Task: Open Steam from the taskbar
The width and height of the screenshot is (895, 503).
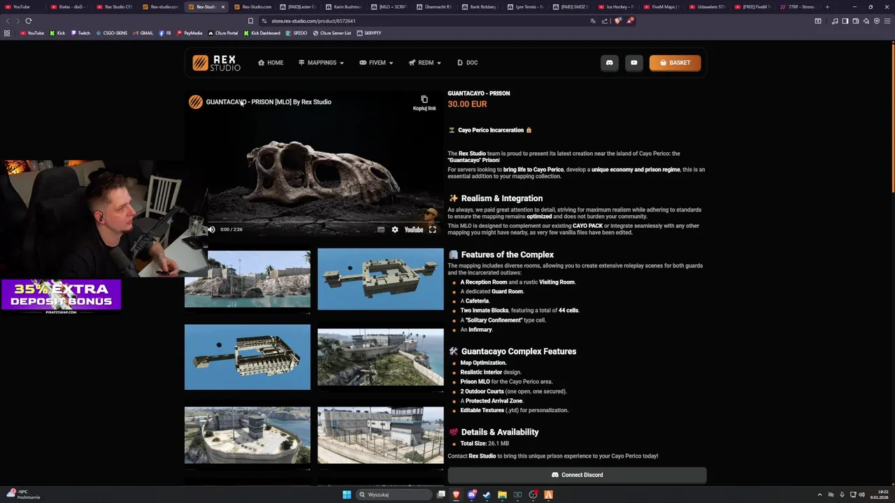Action: tap(487, 495)
